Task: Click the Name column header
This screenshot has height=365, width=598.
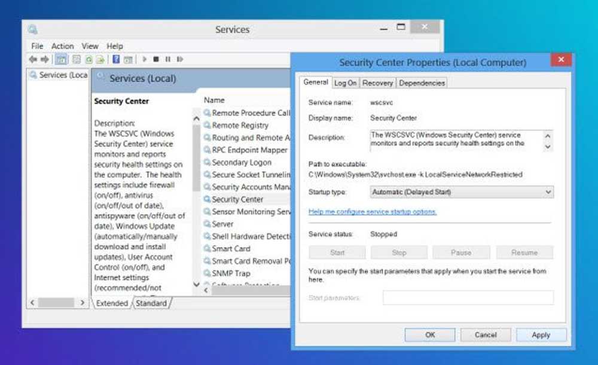Action: [214, 100]
